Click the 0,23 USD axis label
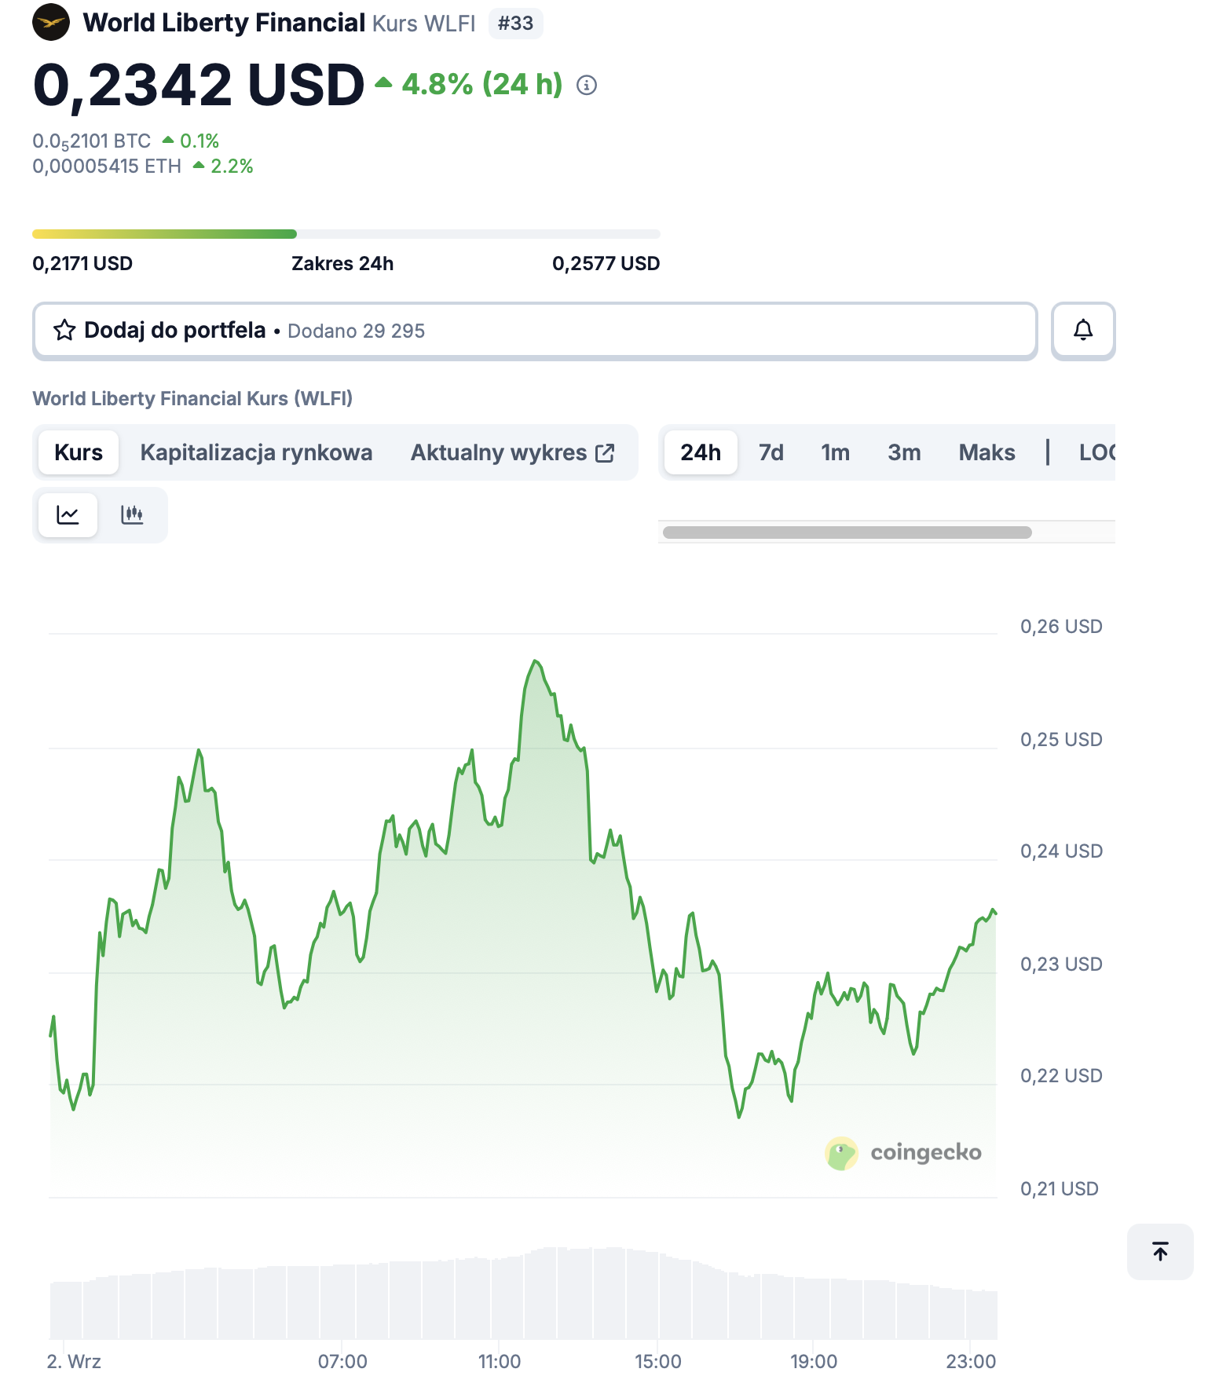 coord(1061,964)
